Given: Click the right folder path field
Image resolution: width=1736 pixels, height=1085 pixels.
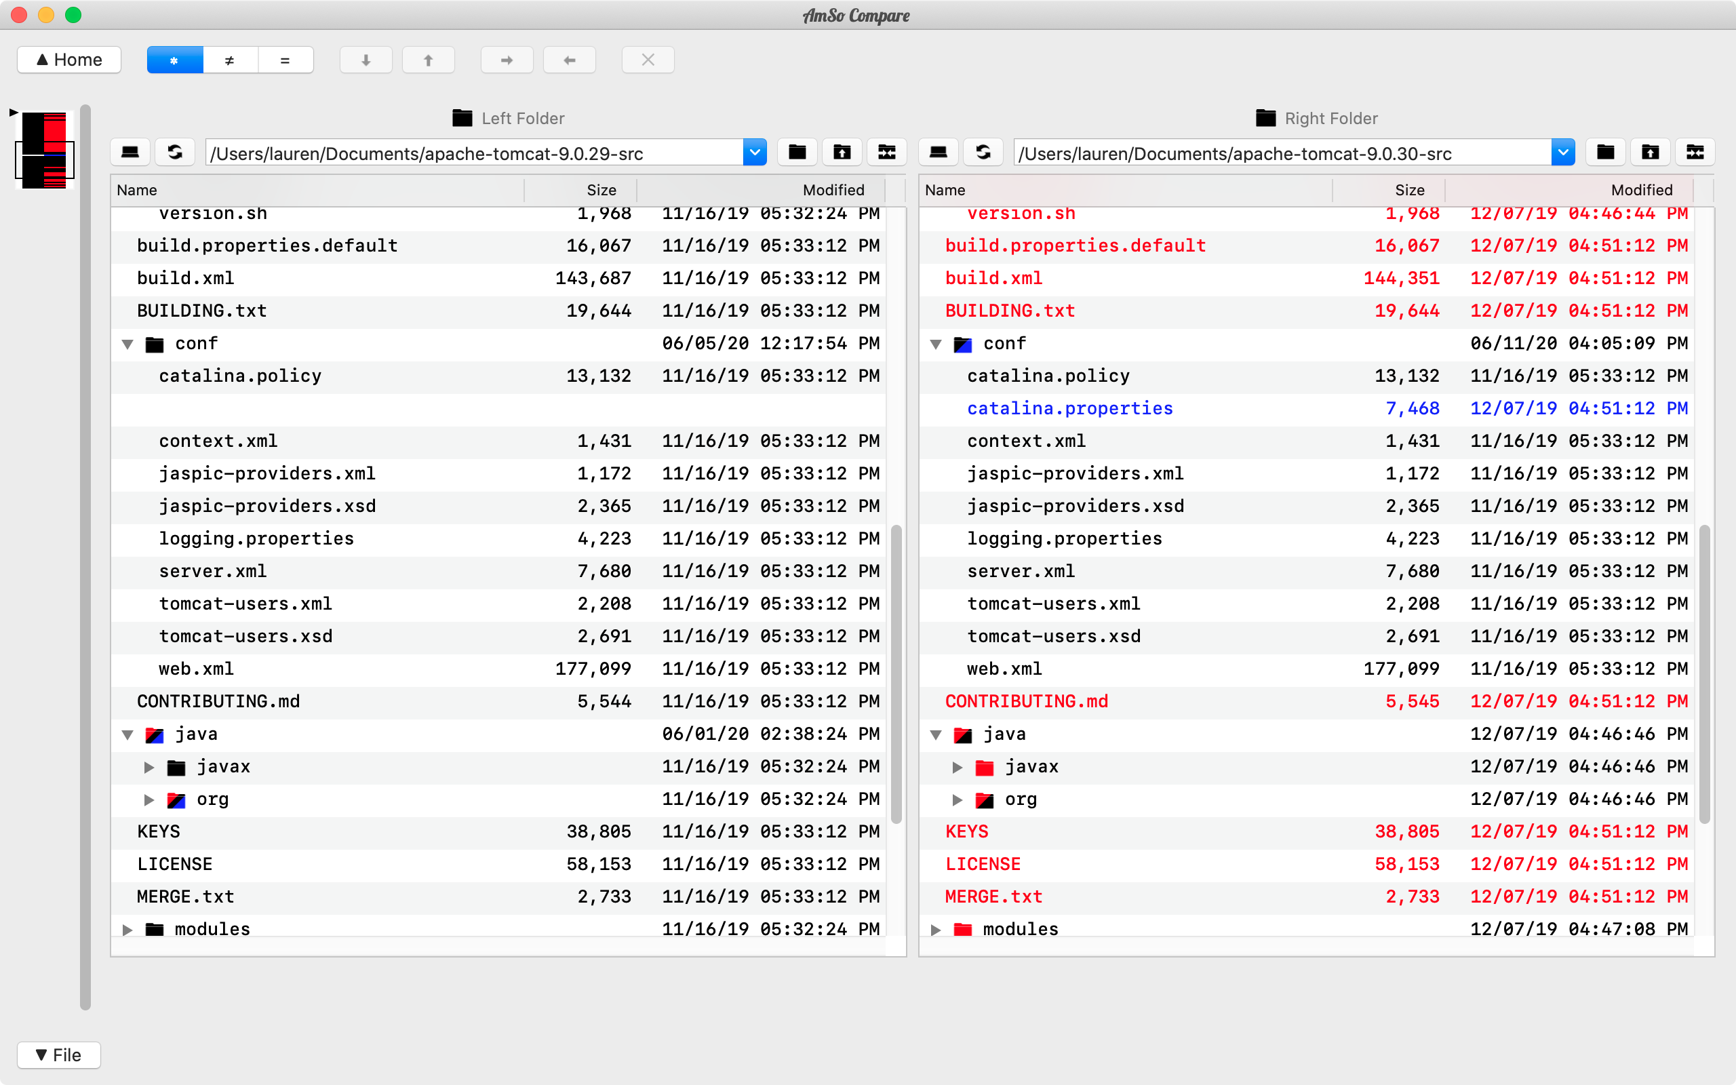Looking at the screenshot, I should point(1283,153).
